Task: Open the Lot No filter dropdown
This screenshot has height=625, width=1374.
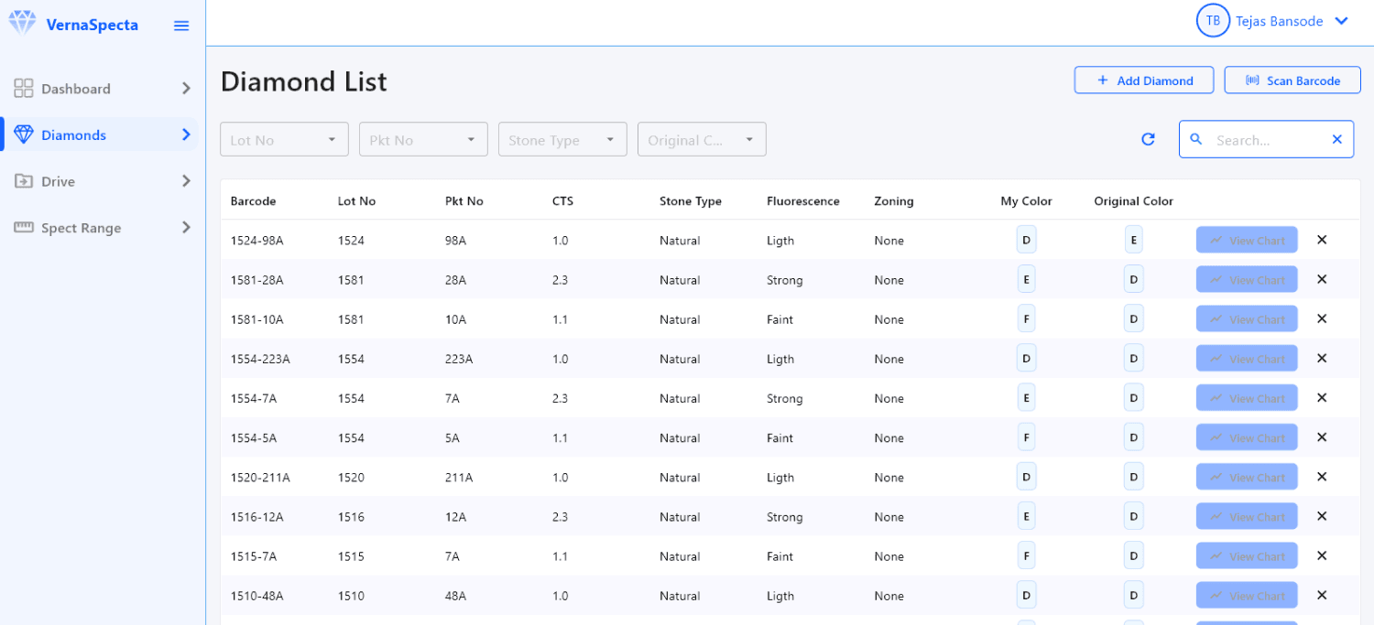Action: [284, 139]
